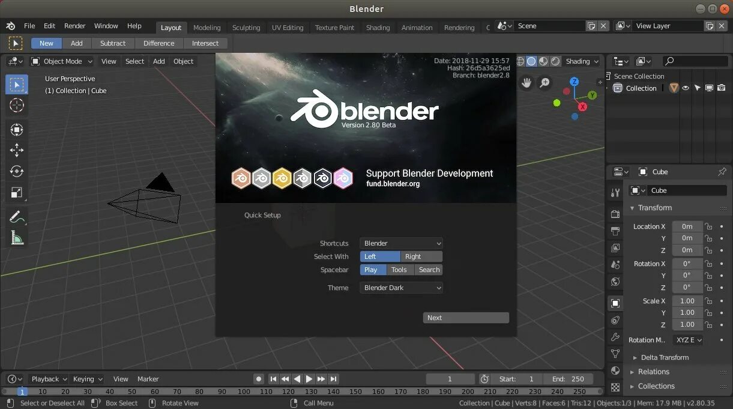Click the End frame 250 field
Screen dimensions: 733x409
pyautogui.click(x=568, y=379)
